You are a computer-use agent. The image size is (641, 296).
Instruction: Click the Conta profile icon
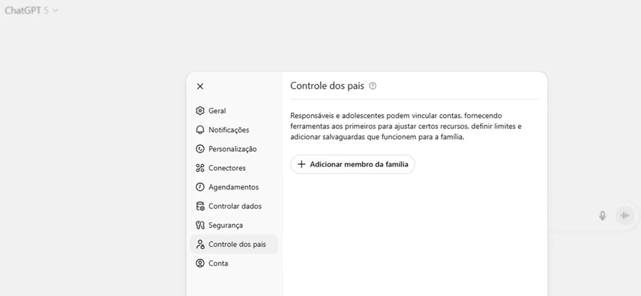click(200, 263)
